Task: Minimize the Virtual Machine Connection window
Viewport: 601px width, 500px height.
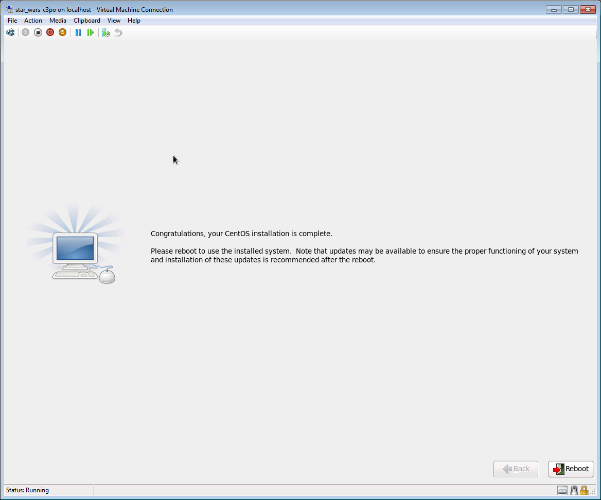Action: pos(554,10)
